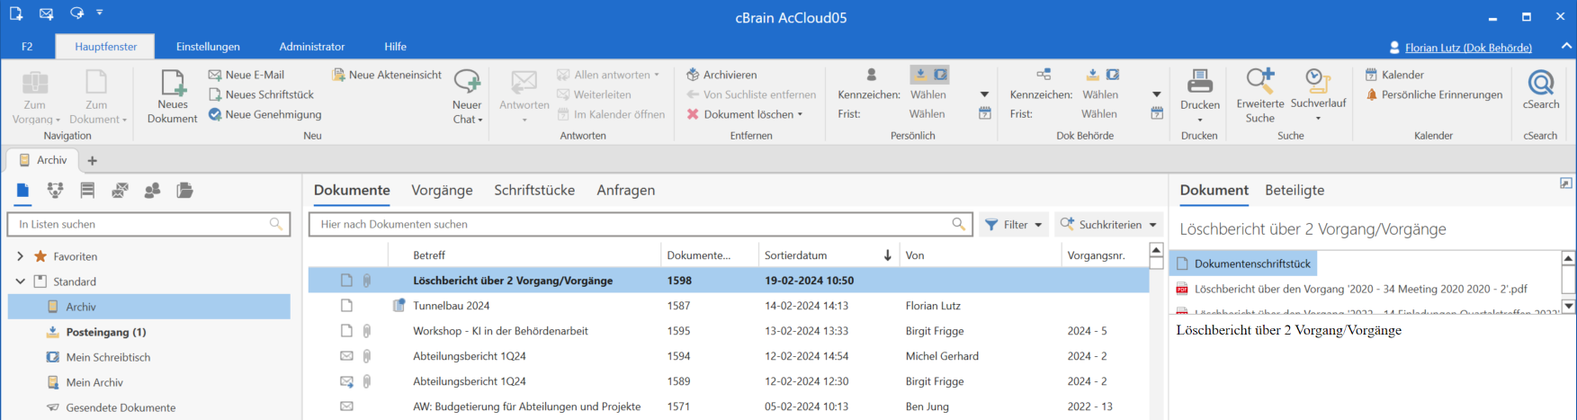Click Neue Genehmigung icon
This screenshot has height=420, width=1577.
pyautogui.click(x=216, y=114)
